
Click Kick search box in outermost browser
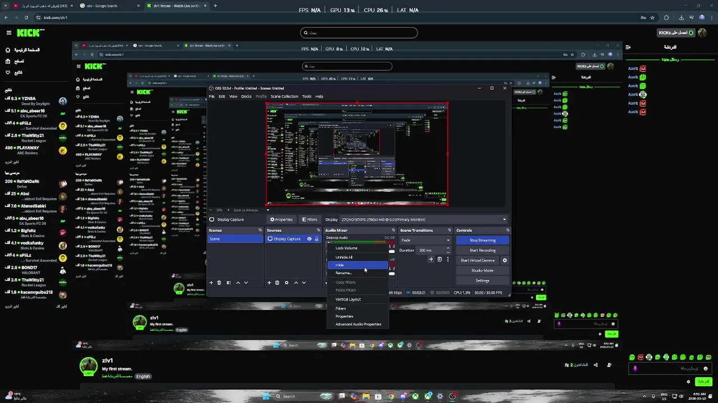coord(359,32)
